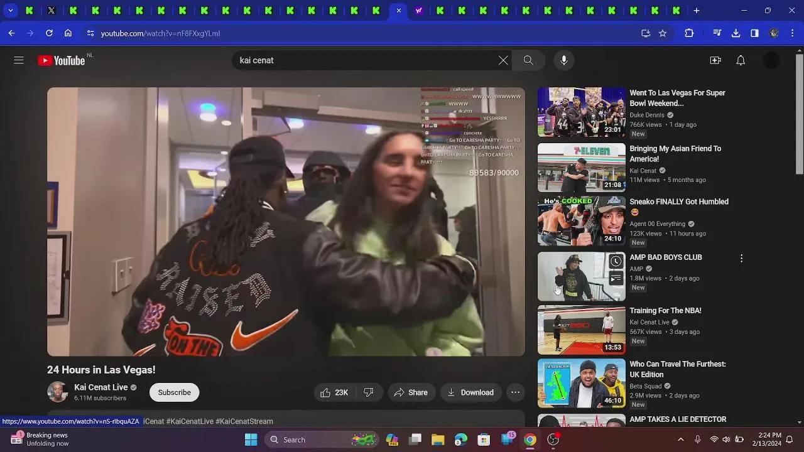
Task: Open the Who Can Travel The Furthest thumbnail
Action: 582,383
